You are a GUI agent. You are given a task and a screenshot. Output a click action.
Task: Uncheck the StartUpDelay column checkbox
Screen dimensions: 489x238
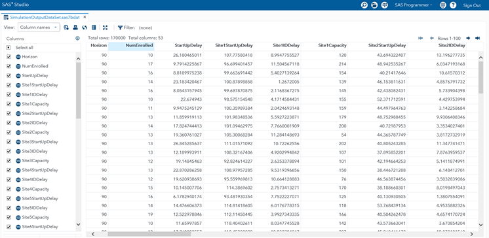[9, 76]
